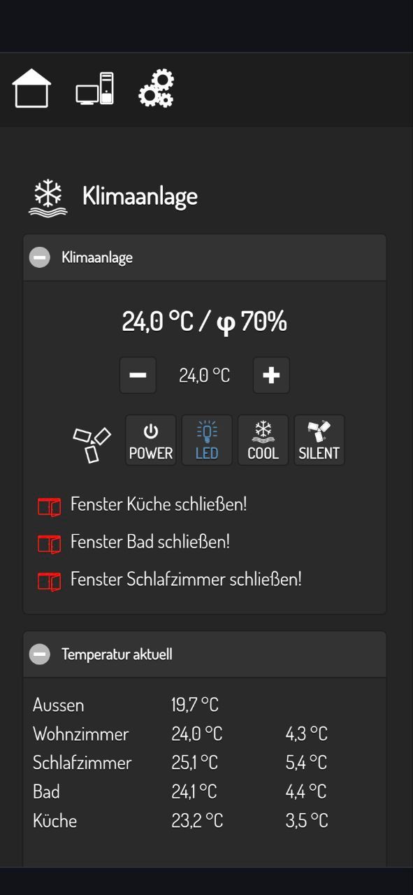Image resolution: width=413 pixels, height=895 pixels.
Task: Click the Fenster Schlafzimmer schließen warning text
Action: [x=186, y=580]
